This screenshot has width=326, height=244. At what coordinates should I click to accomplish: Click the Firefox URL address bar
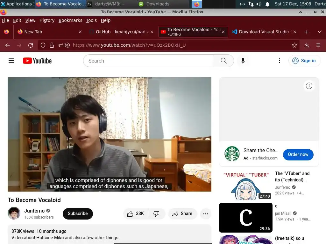click(x=168, y=45)
